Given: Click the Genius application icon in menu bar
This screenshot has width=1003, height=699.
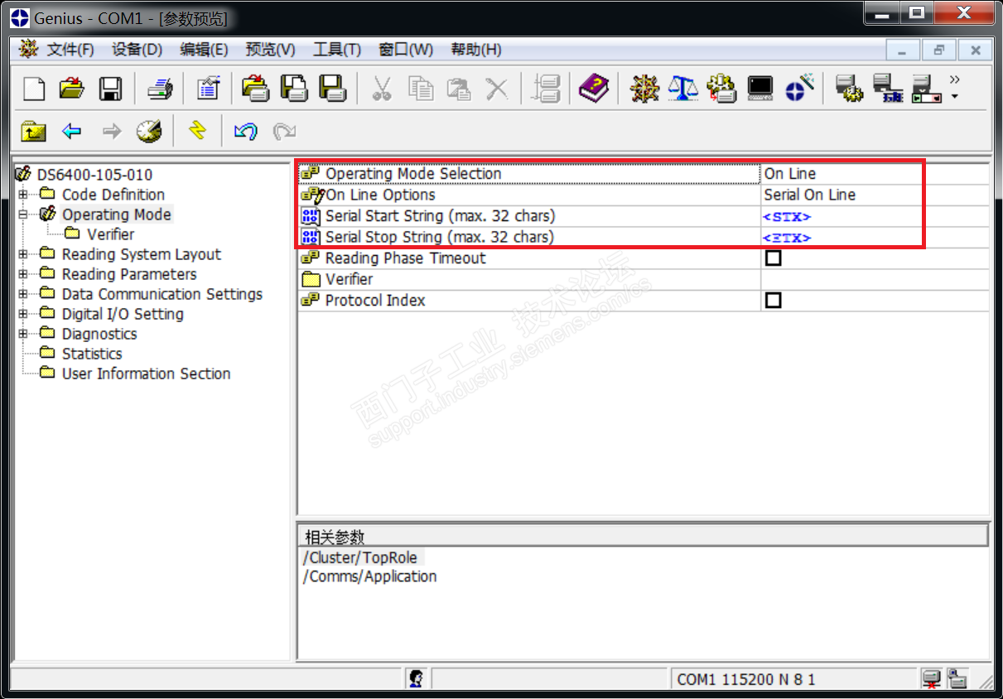Looking at the screenshot, I should click(x=29, y=49).
